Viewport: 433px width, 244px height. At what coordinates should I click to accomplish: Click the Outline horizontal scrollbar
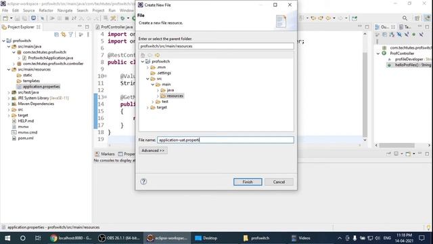[397, 145]
